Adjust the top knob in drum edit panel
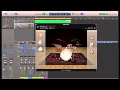 click(x=92, y=38)
